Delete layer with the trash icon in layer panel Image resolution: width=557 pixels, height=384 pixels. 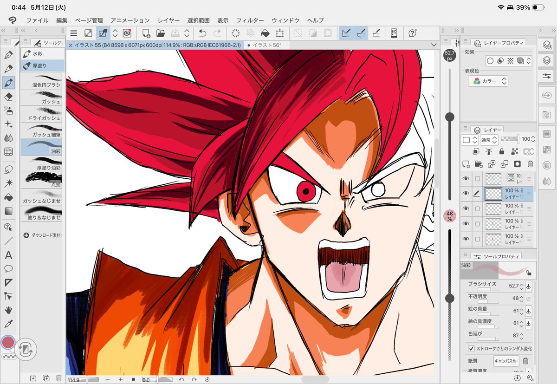click(x=530, y=164)
